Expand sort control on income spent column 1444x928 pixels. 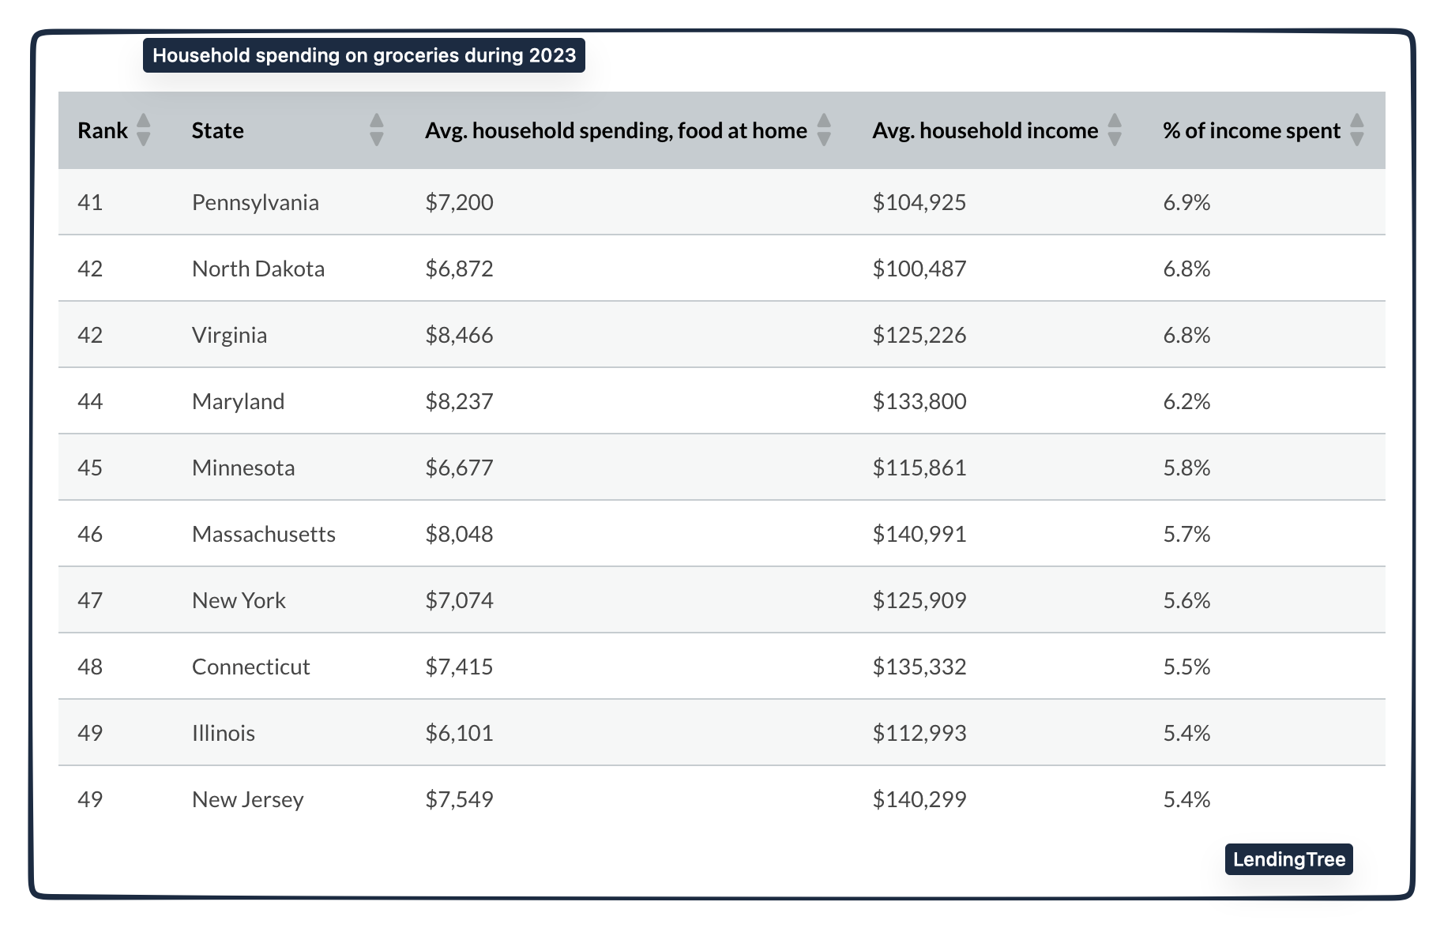1359,130
